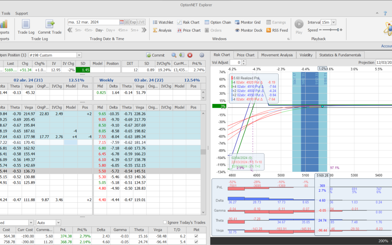Open the RSS Feed window
The width and height of the screenshot is (392, 245).
tap(277, 30)
